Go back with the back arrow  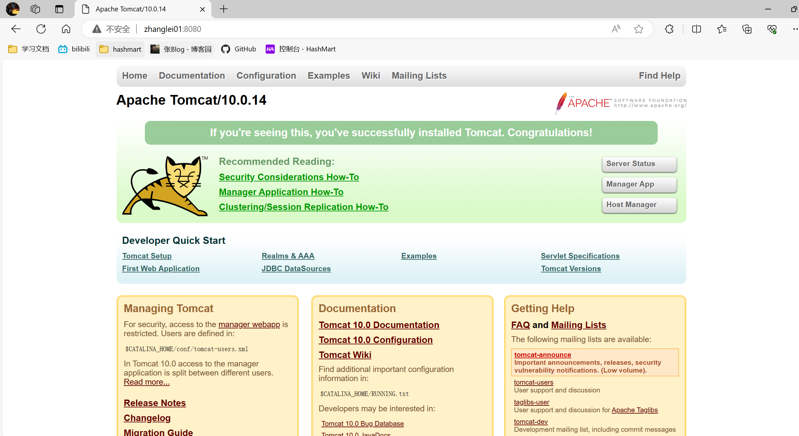pos(16,29)
